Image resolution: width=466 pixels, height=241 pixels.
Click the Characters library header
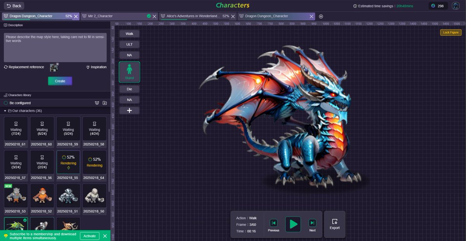[x=17, y=95]
